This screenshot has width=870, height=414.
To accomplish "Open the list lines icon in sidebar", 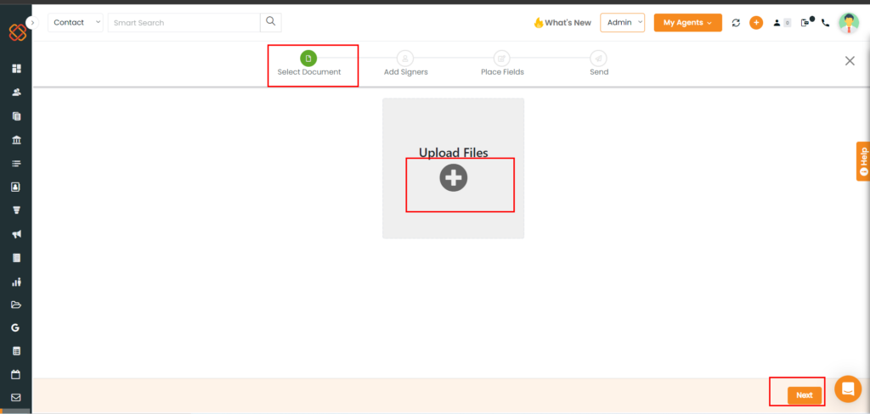I will coord(16,164).
